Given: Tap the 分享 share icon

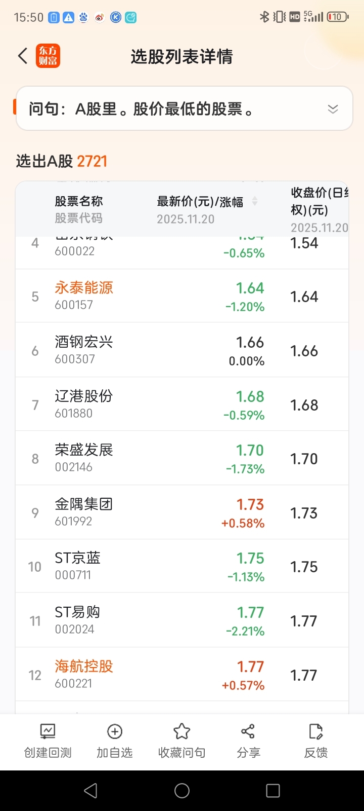Looking at the screenshot, I should pos(248,731).
